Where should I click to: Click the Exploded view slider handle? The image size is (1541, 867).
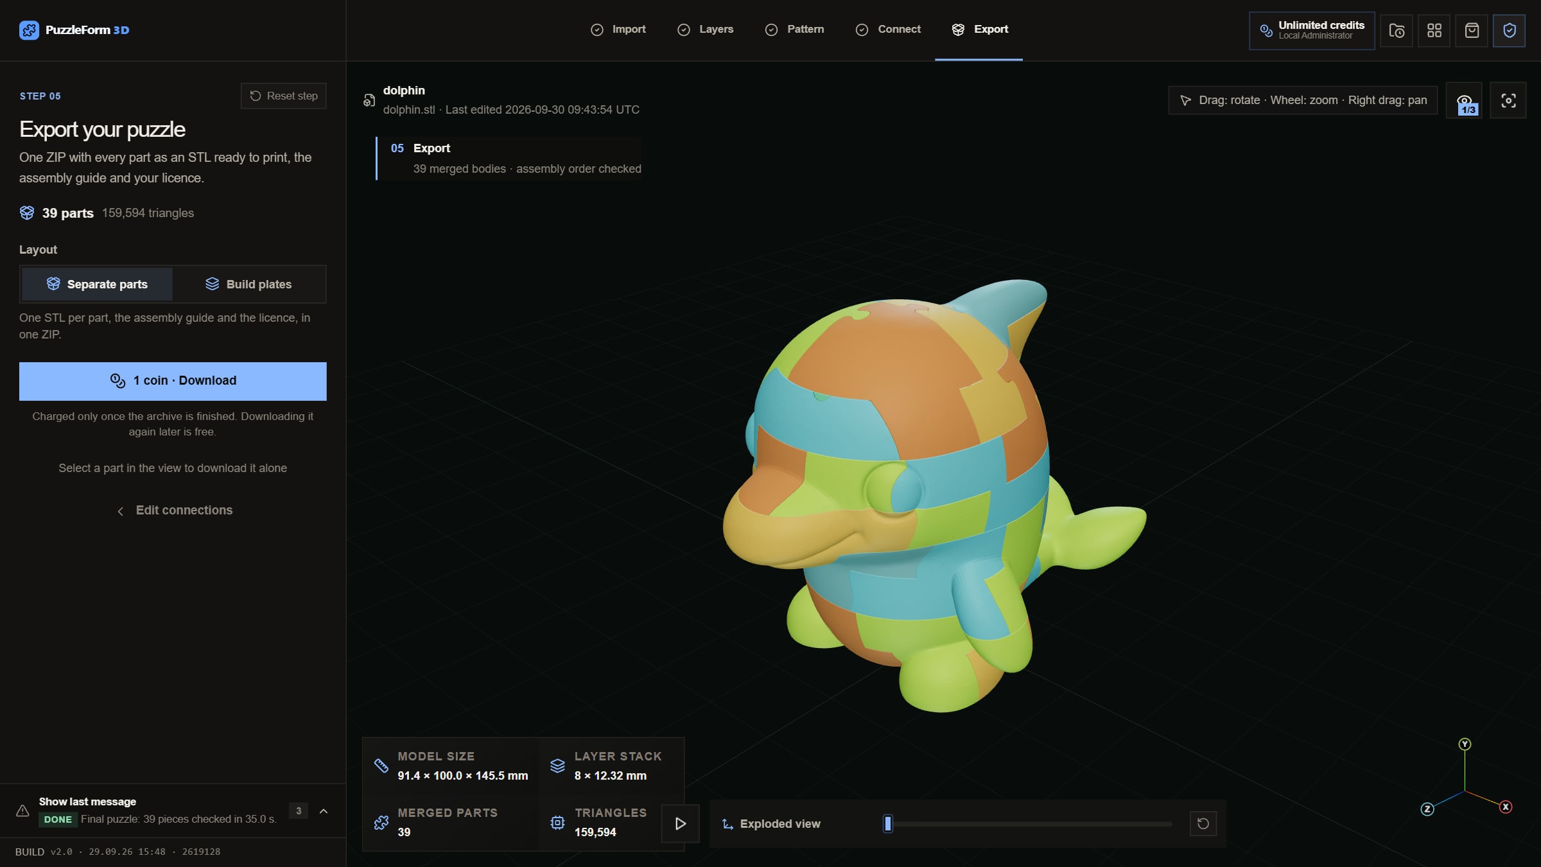coord(888,823)
